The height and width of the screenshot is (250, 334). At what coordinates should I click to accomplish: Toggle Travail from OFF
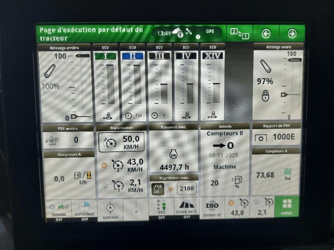tap(58, 208)
